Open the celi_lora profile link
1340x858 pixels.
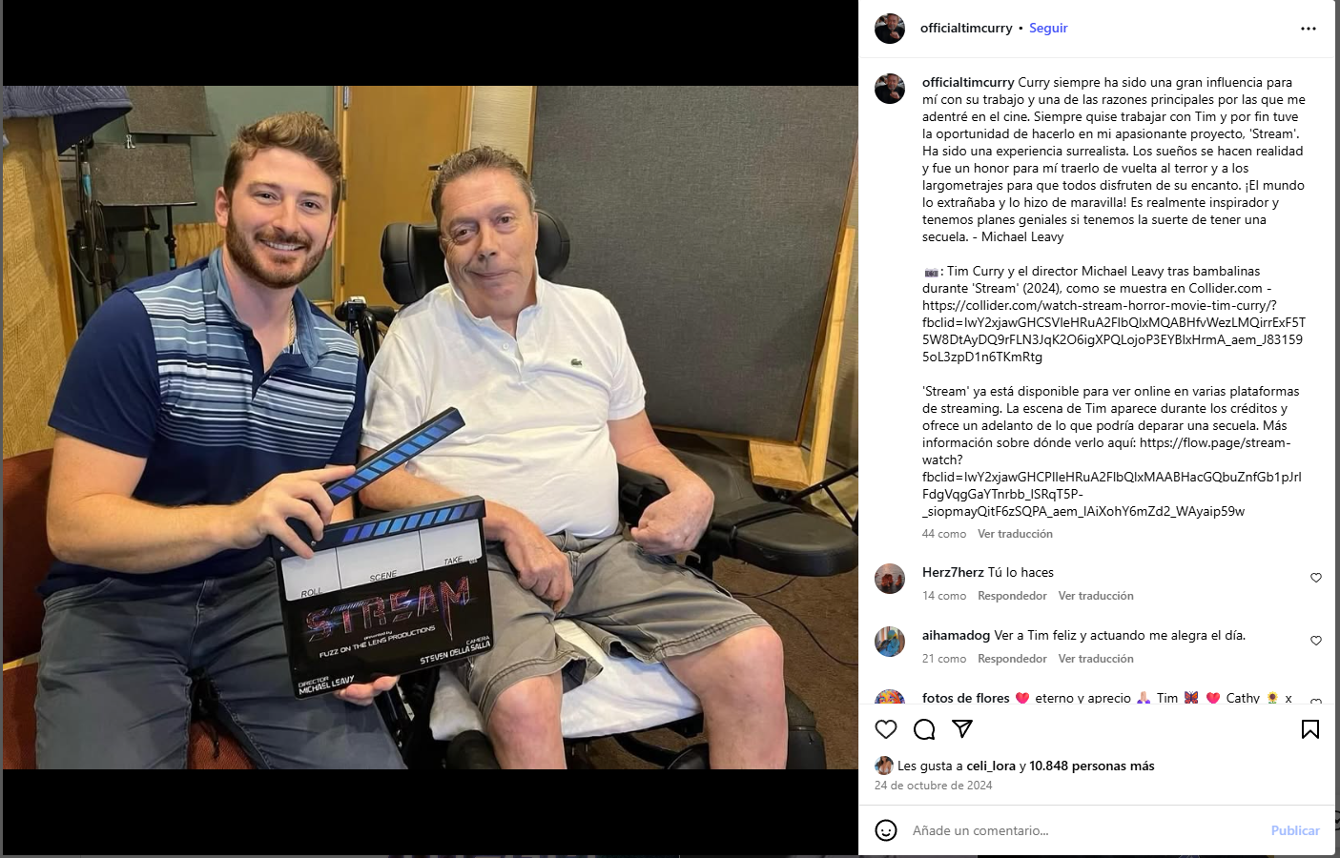coord(991,766)
